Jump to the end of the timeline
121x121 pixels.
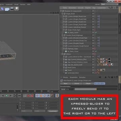click(x=19, y=95)
